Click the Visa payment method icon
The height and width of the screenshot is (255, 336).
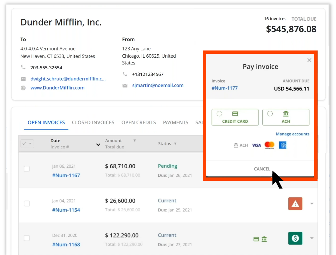pos(256,145)
